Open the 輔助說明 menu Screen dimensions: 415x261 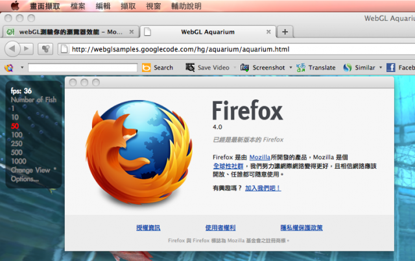click(186, 6)
